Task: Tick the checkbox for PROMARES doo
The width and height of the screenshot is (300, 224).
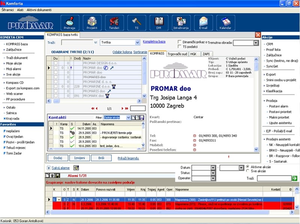Action: (x=55, y=77)
